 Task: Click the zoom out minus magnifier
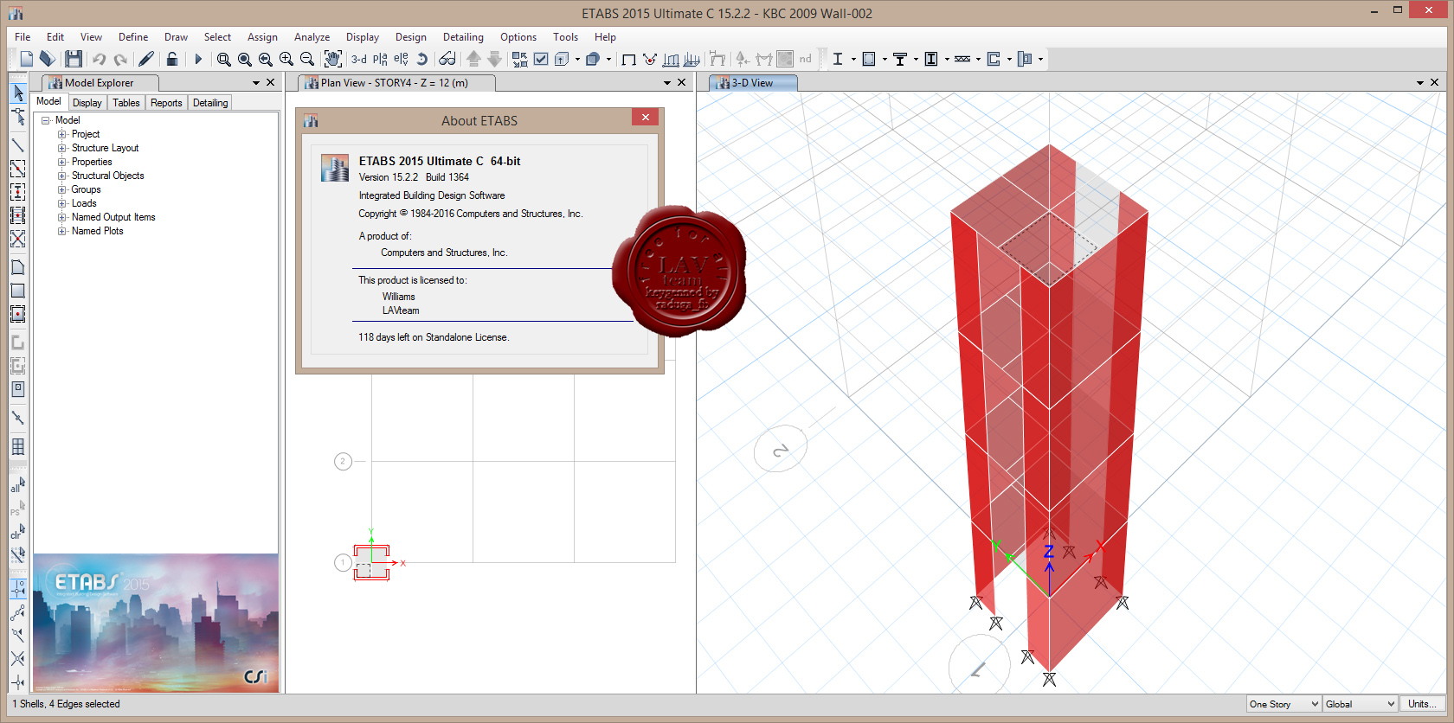tap(307, 59)
